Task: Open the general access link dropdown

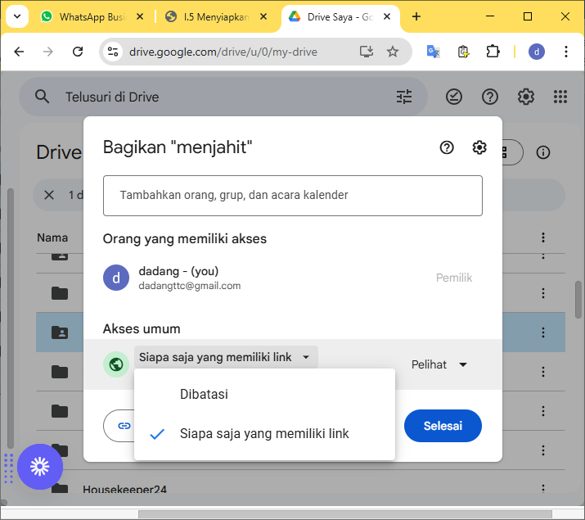Action: (x=225, y=357)
